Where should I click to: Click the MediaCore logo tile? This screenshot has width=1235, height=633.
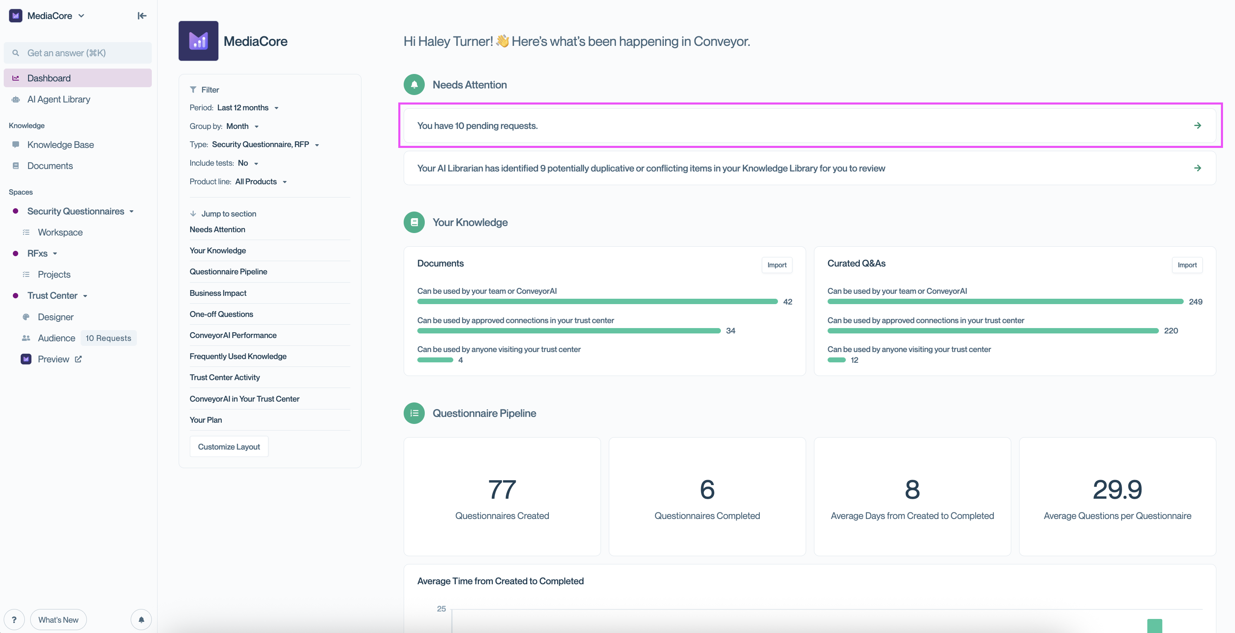coord(198,41)
